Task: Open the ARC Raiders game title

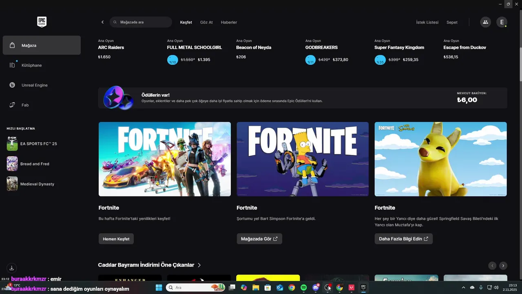Action: point(111,47)
